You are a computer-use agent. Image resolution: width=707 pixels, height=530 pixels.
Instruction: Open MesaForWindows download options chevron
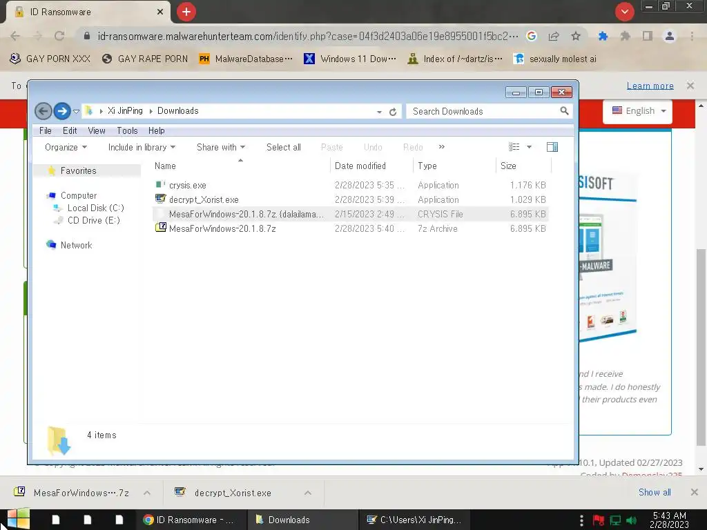147,493
